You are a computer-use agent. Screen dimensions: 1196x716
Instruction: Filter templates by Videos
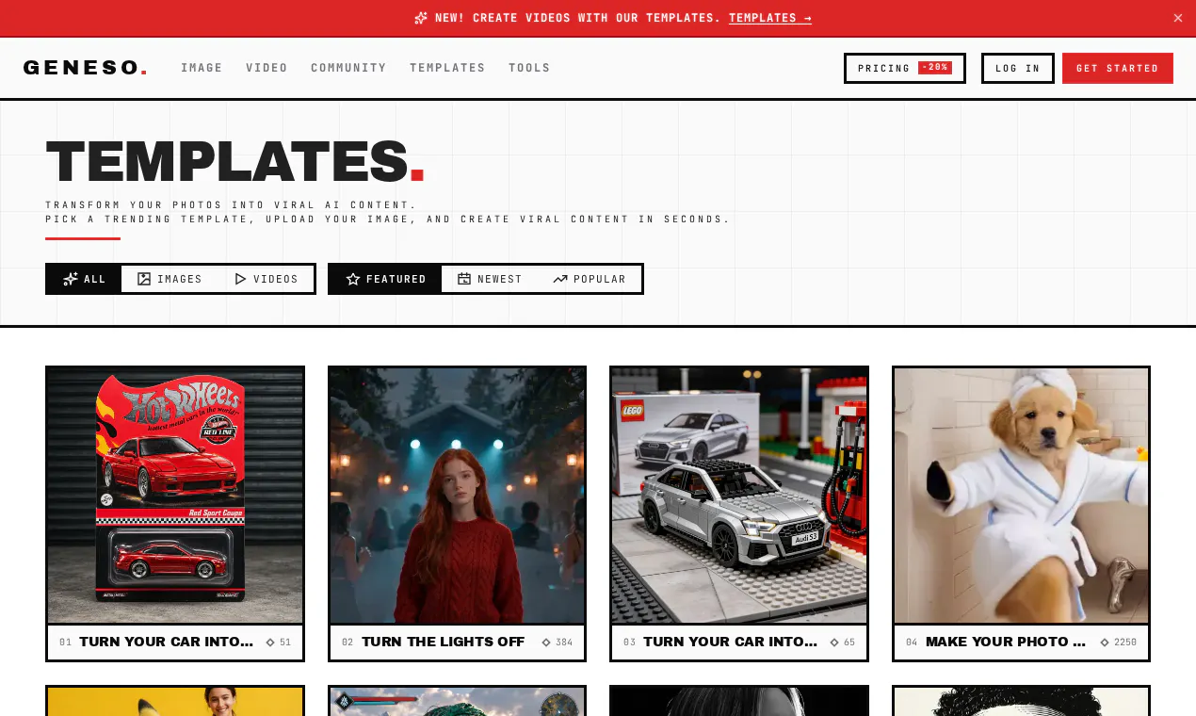[x=267, y=279]
